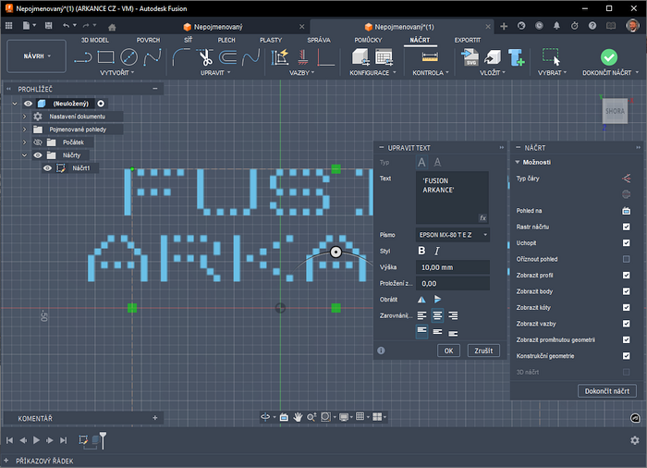Flip text horizontally using Obrátit icon
The width and height of the screenshot is (647, 468).
click(422, 300)
